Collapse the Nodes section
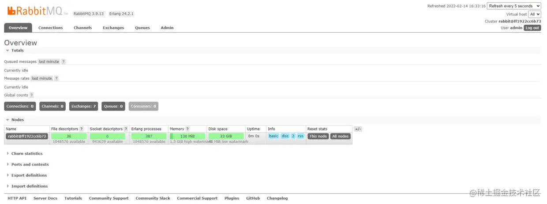547x204 pixels. click(15, 120)
